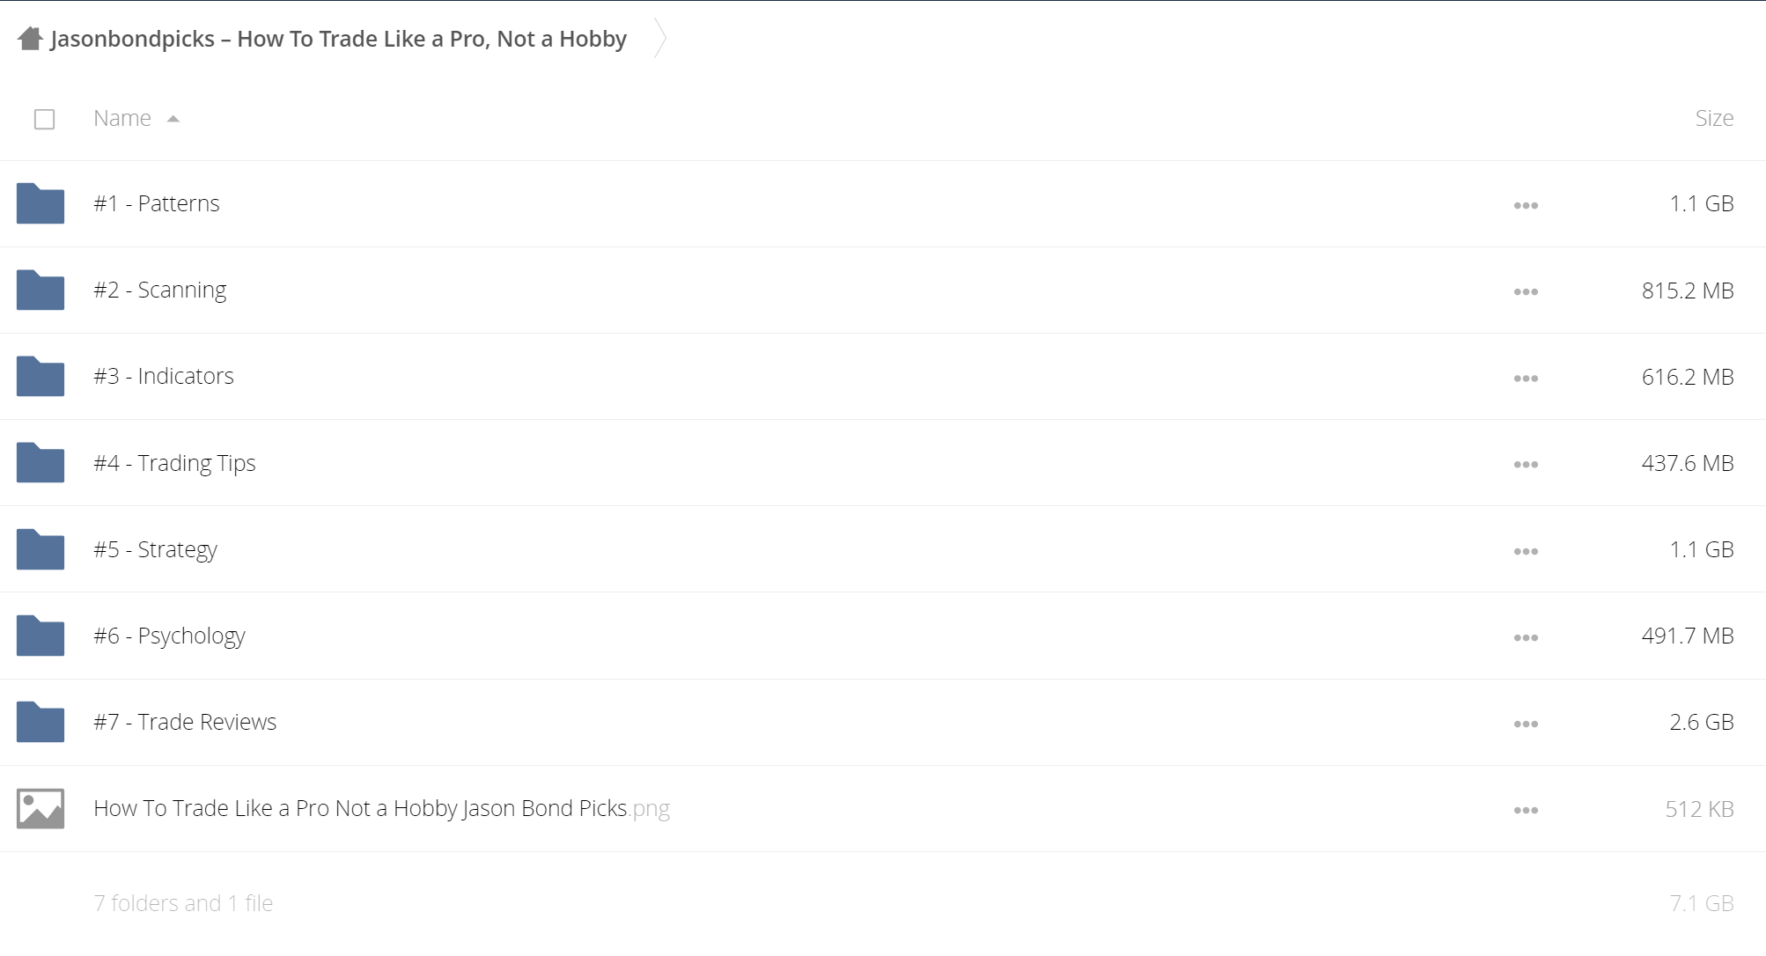Open more actions for #4 - Trading Tips

(1526, 464)
